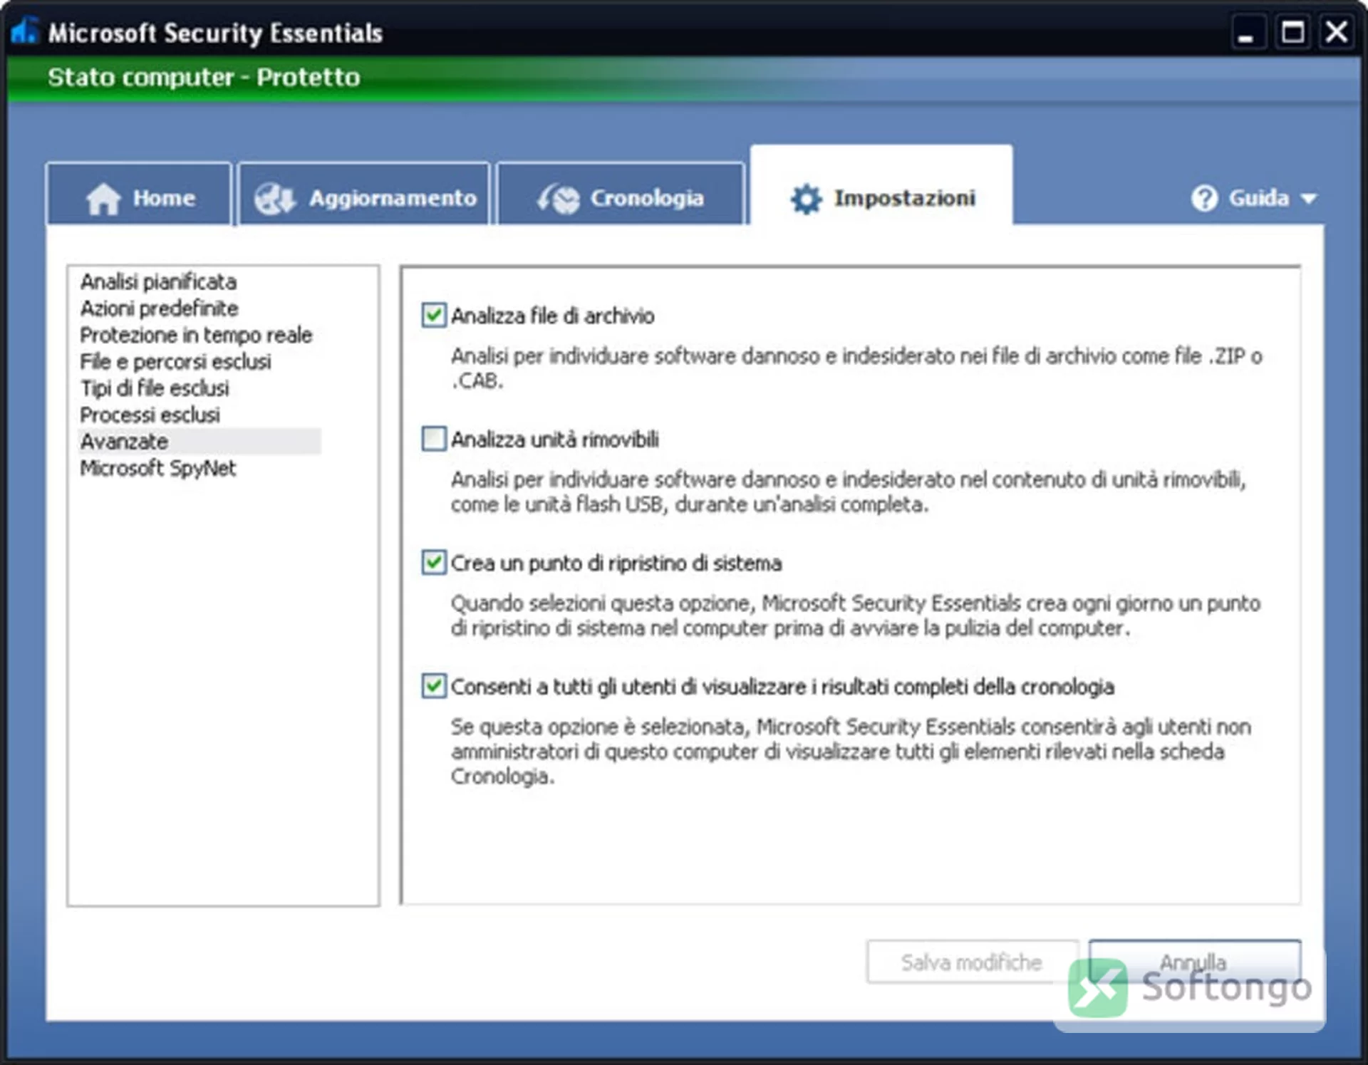Choose Tipi di file esclusi
The width and height of the screenshot is (1368, 1065).
(155, 388)
